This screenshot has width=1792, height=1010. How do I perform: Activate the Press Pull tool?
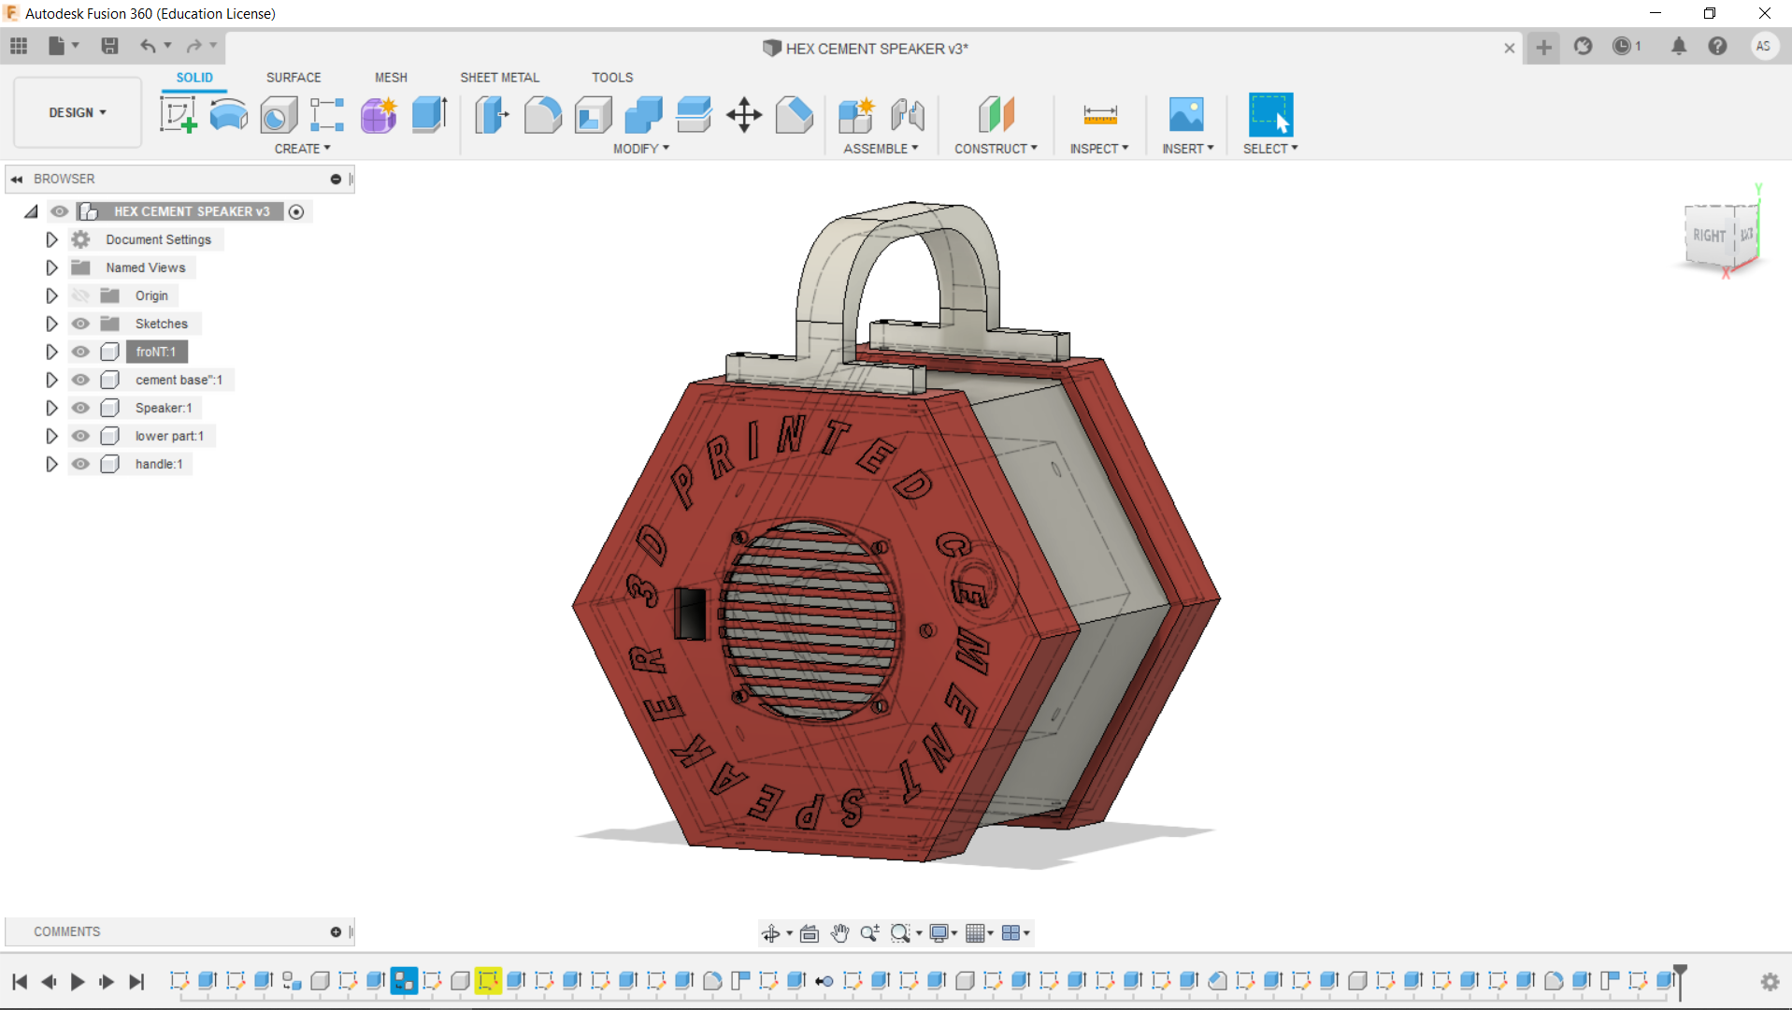(492, 115)
